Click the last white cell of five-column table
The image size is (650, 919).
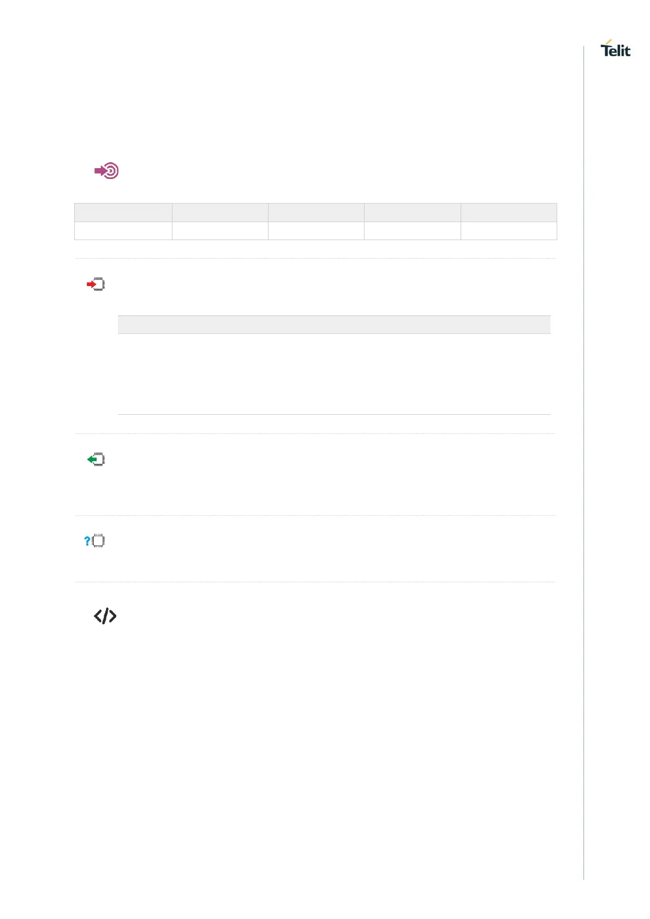click(x=509, y=231)
